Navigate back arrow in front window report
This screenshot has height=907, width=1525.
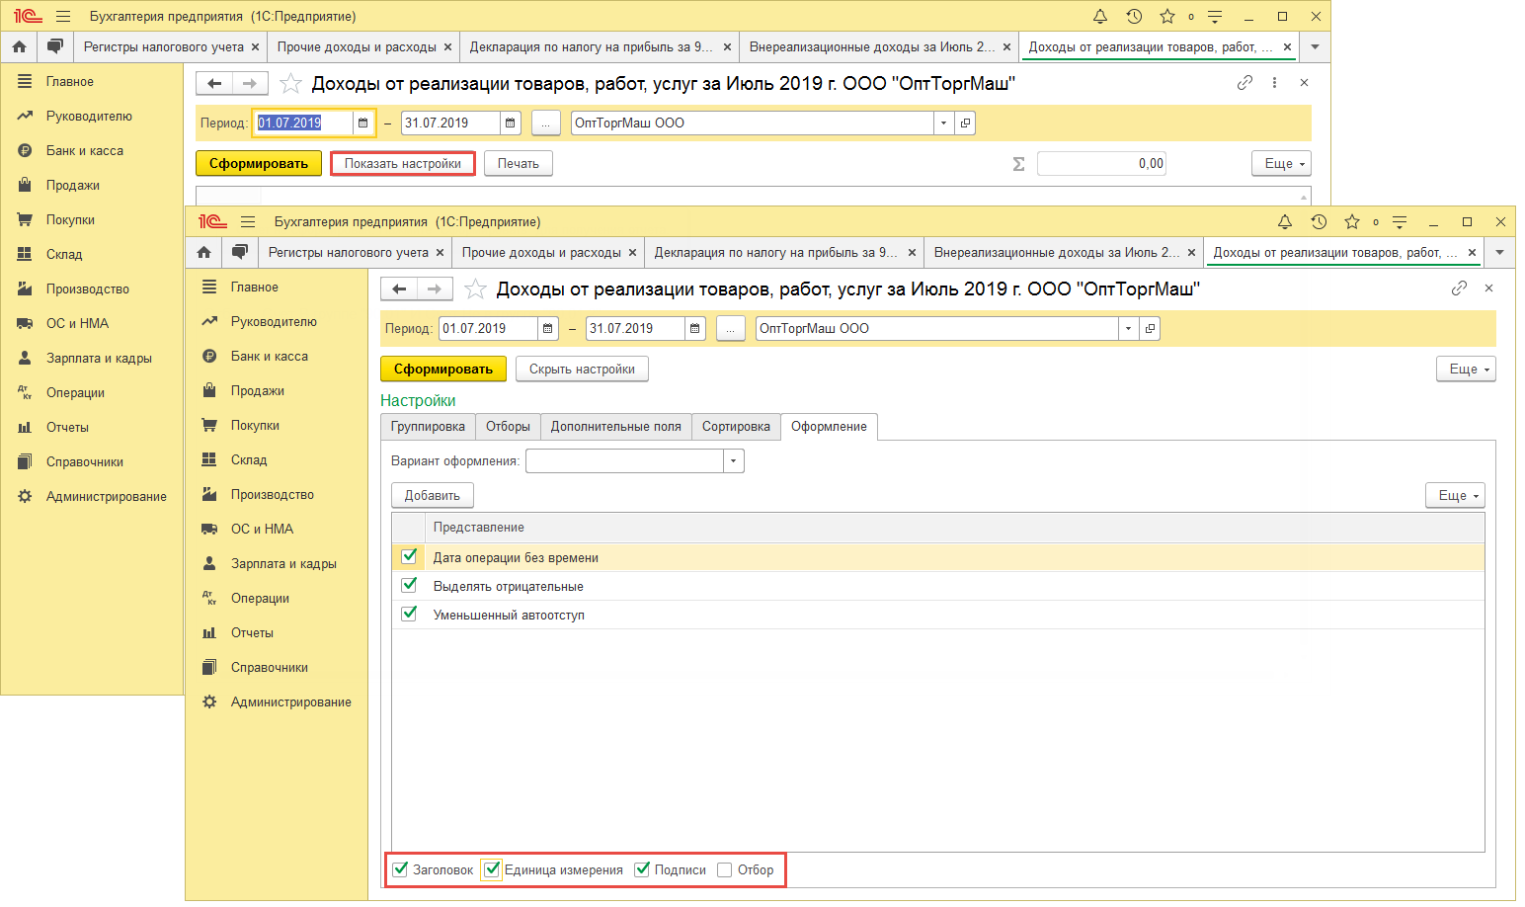pyautogui.click(x=399, y=289)
